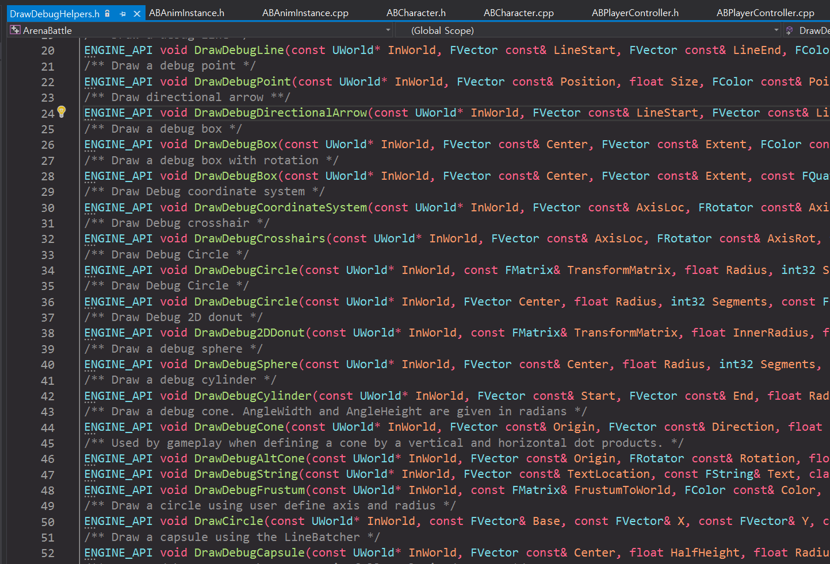Click the 'Draw directional arrow' comment
The image size is (830, 564).
tap(187, 97)
